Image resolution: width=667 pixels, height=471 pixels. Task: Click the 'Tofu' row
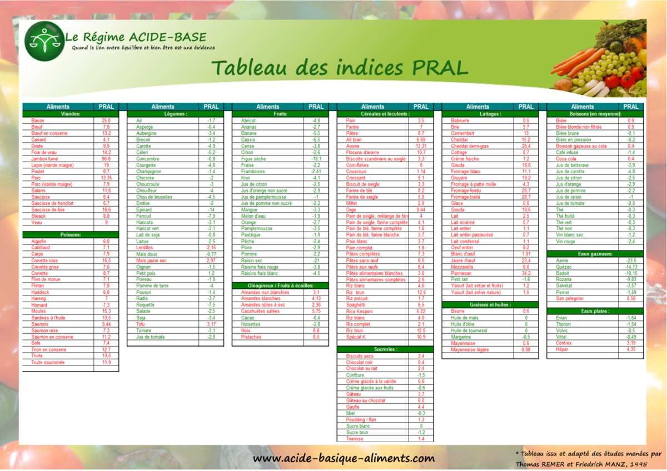tap(176, 324)
